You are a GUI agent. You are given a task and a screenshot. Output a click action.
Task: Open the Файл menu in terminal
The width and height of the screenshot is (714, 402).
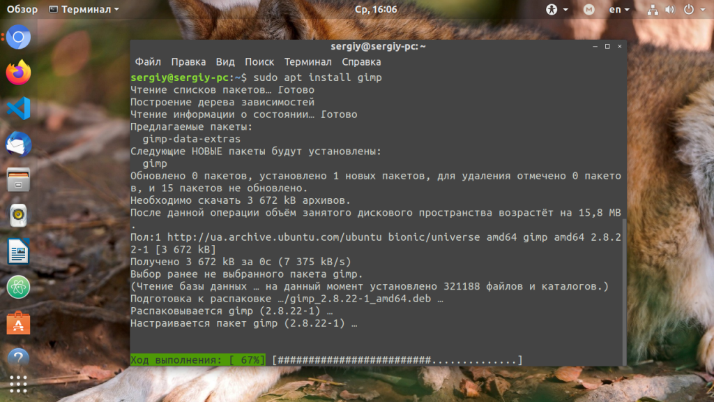click(x=148, y=62)
